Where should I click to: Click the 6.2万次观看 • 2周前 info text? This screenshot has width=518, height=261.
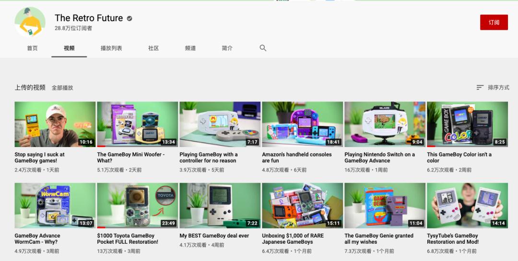449,170
